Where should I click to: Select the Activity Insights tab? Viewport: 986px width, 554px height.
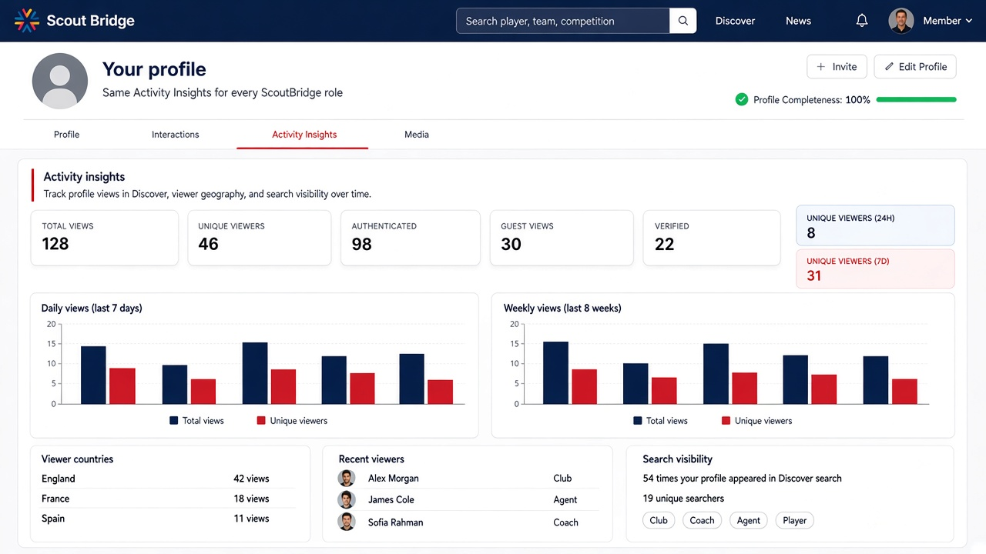tap(304, 134)
